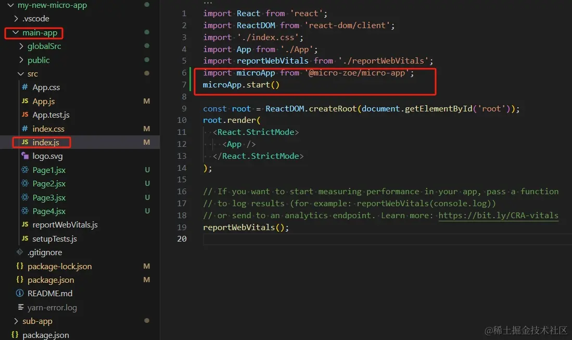Open the Page2.jsx file
572x340 pixels.
click(49, 184)
